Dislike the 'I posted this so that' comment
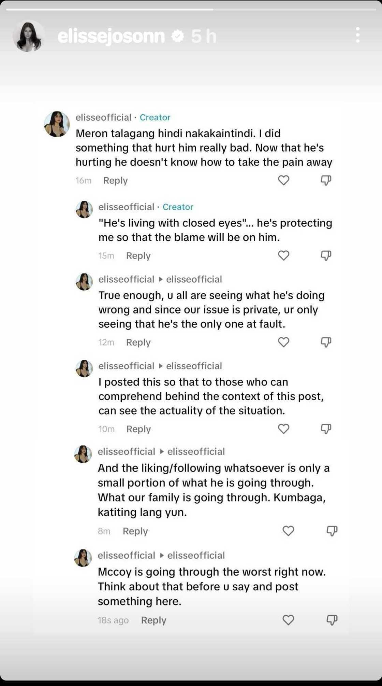The height and width of the screenshot is (686, 382). point(326,429)
